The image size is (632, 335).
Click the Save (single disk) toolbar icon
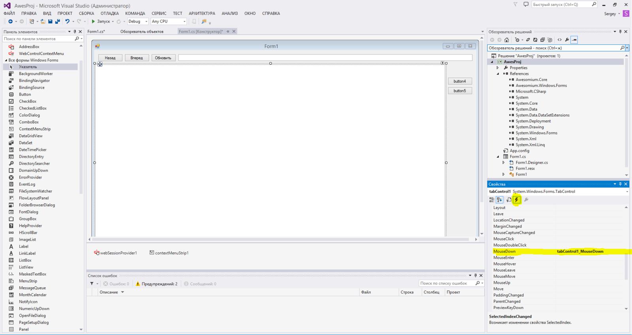point(50,21)
